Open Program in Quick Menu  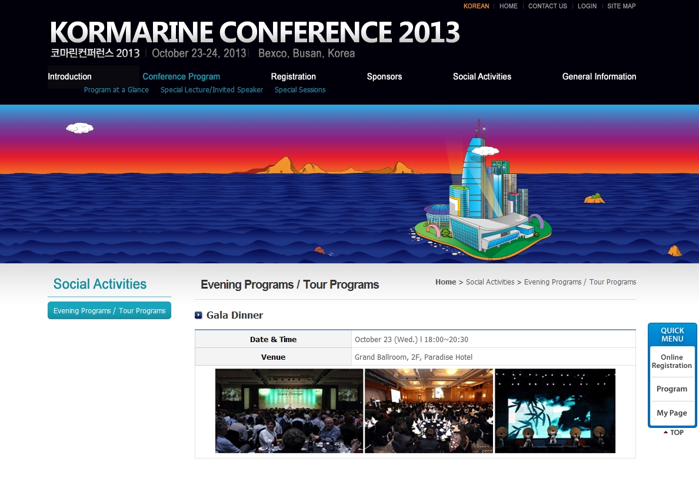672,389
